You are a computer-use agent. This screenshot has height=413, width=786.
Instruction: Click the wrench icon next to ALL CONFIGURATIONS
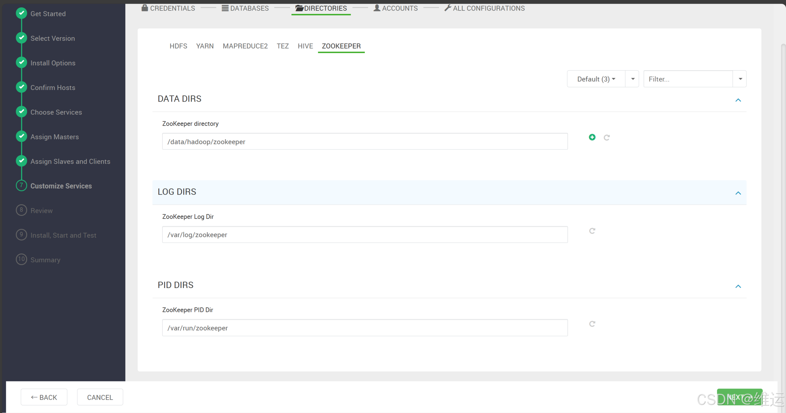point(448,8)
